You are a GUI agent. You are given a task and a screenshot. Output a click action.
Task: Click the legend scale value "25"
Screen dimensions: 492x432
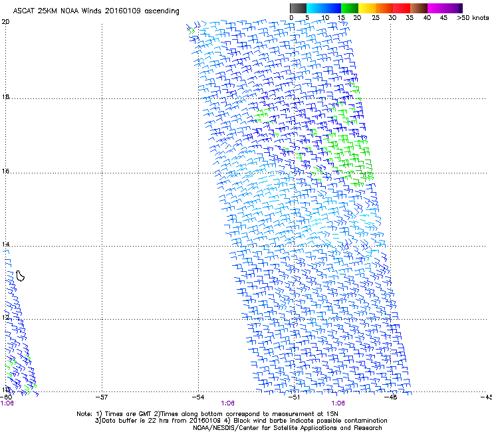376,18
